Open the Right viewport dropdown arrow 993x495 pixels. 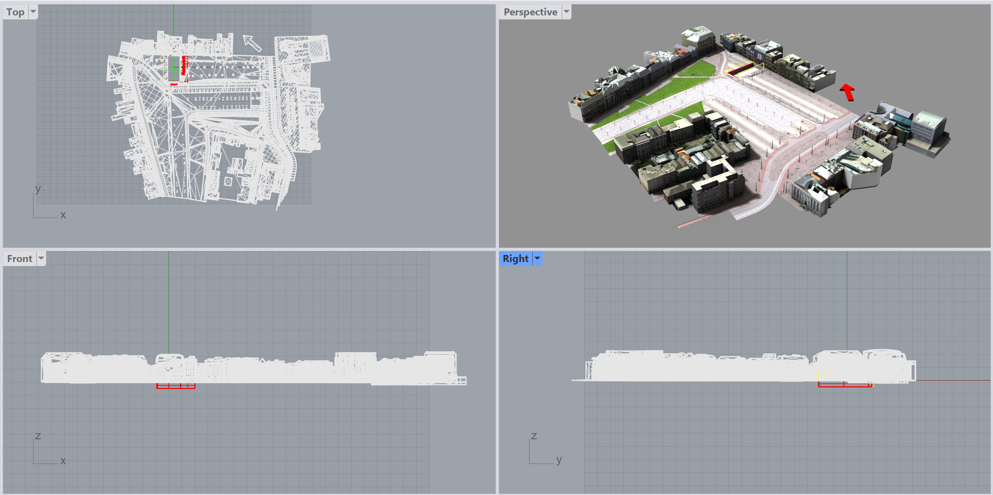pos(537,258)
